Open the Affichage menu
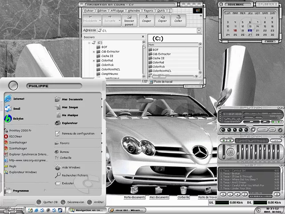This screenshot has width=285, height=214. (117, 10)
